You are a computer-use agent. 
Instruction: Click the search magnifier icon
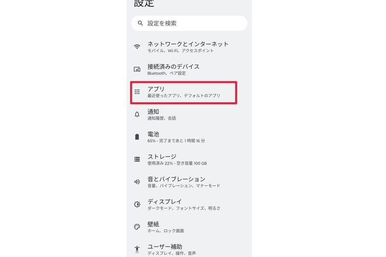coord(140,23)
